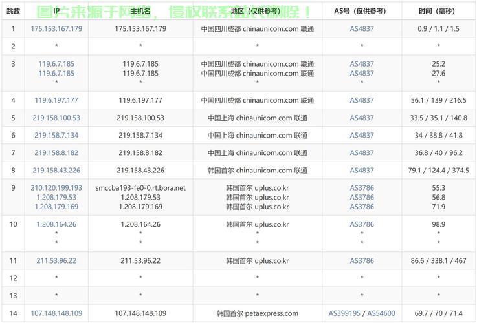
Task: Select hostname smccba193-fe0-0.rt.bora.net text
Action: 140,188
